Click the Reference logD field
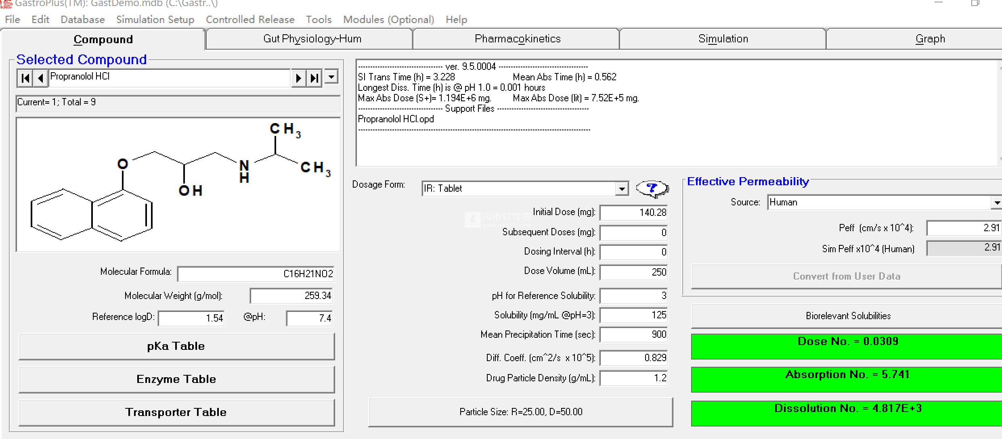 tap(191, 318)
